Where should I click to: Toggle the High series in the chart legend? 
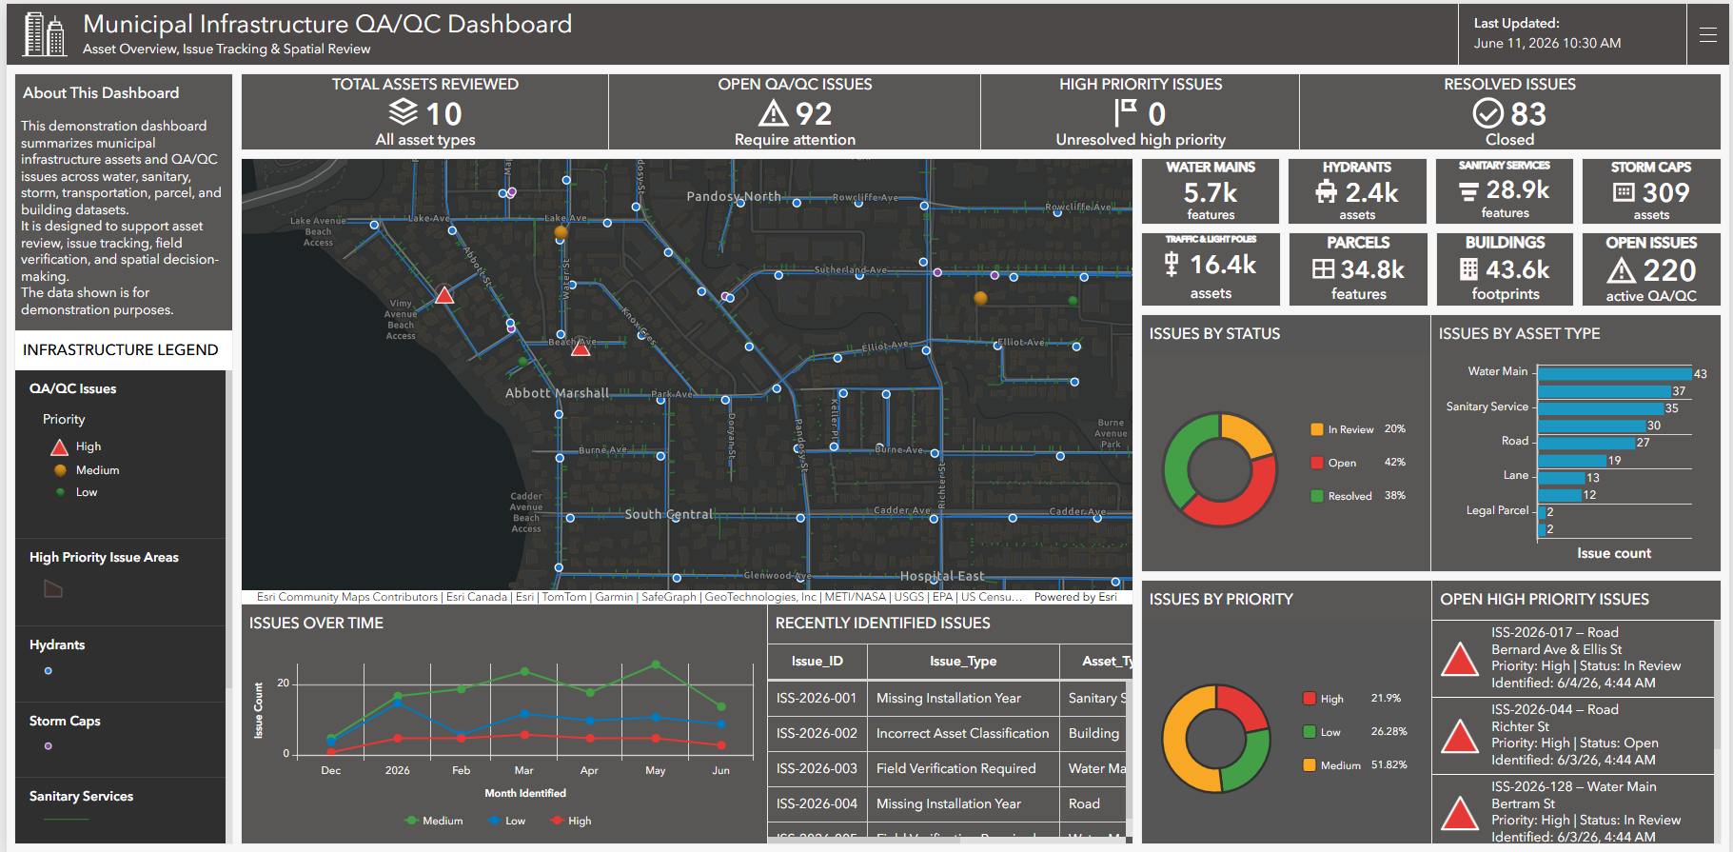point(571,821)
